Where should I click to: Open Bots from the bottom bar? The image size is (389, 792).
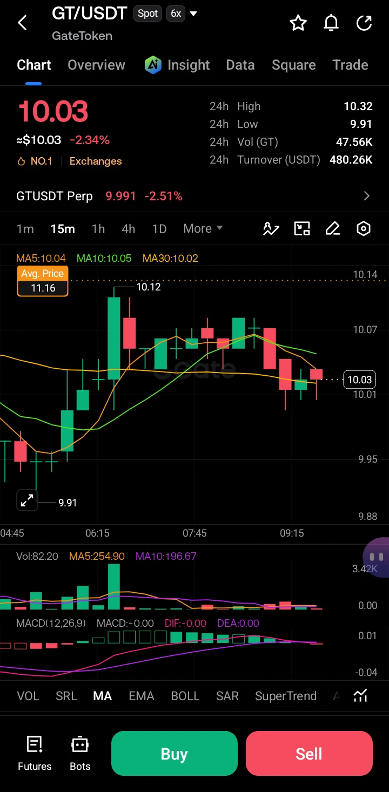click(80, 754)
